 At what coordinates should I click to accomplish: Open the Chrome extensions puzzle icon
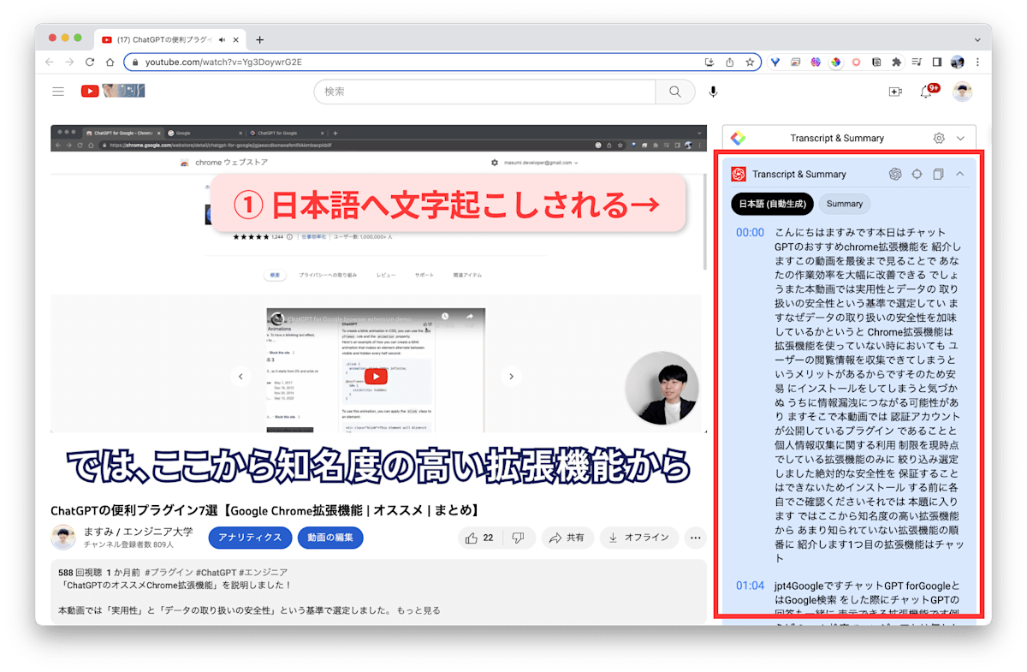[x=896, y=62]
